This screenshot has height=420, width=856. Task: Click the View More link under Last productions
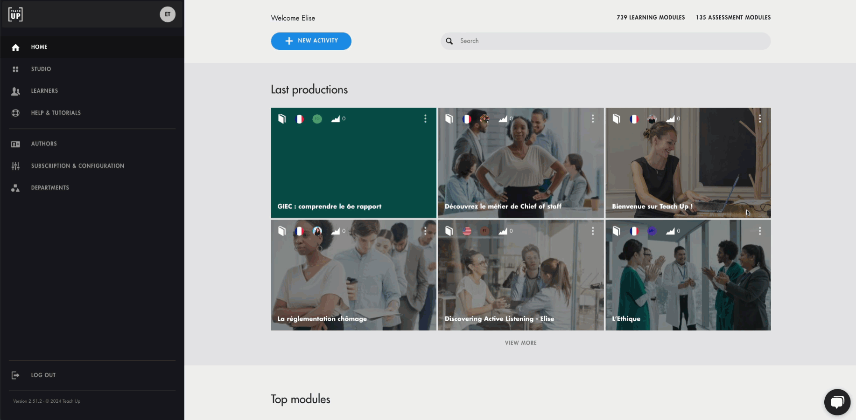(x=520, y=343)
